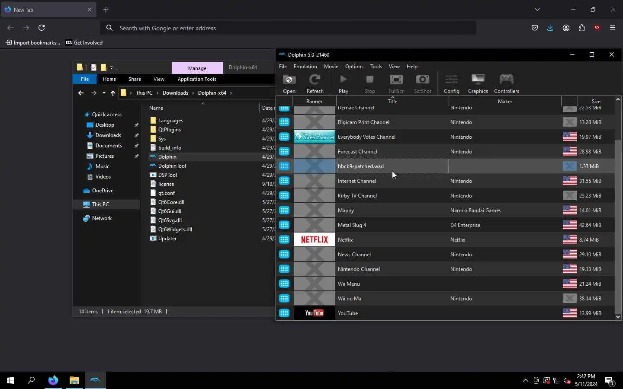Open the Firefox application menu
623x389 pixels.
[x=613, y=28]
